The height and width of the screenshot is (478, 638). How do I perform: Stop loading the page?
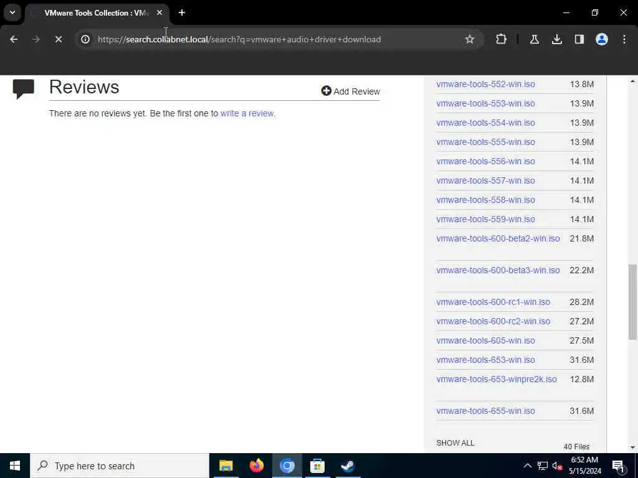[x=59, y=39]
